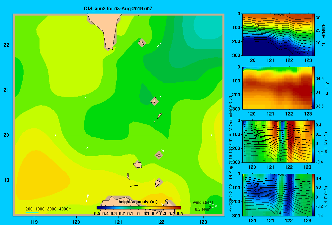Click the east endpoint of the transect line
The height and width of the screenshot is (225, 332).
tap(211, 135)
